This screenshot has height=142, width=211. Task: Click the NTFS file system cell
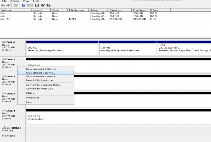pos(73,19)
